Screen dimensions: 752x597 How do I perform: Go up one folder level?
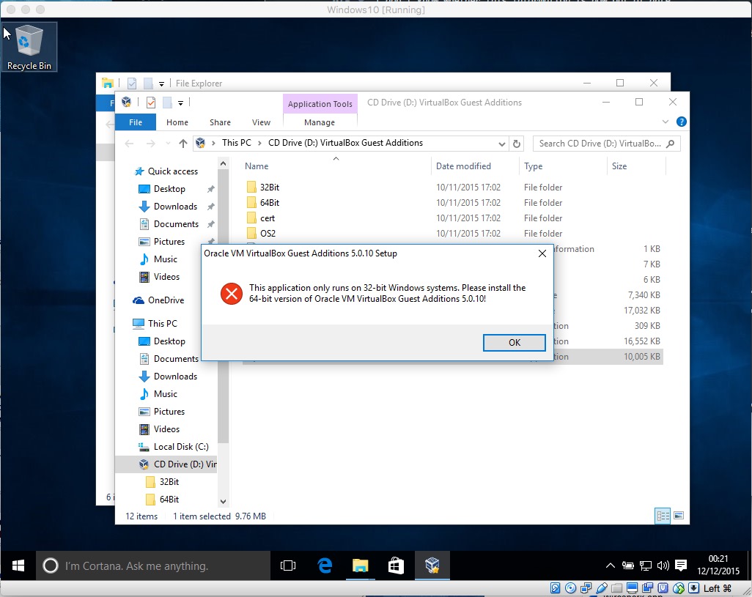(x=183, y=144)
